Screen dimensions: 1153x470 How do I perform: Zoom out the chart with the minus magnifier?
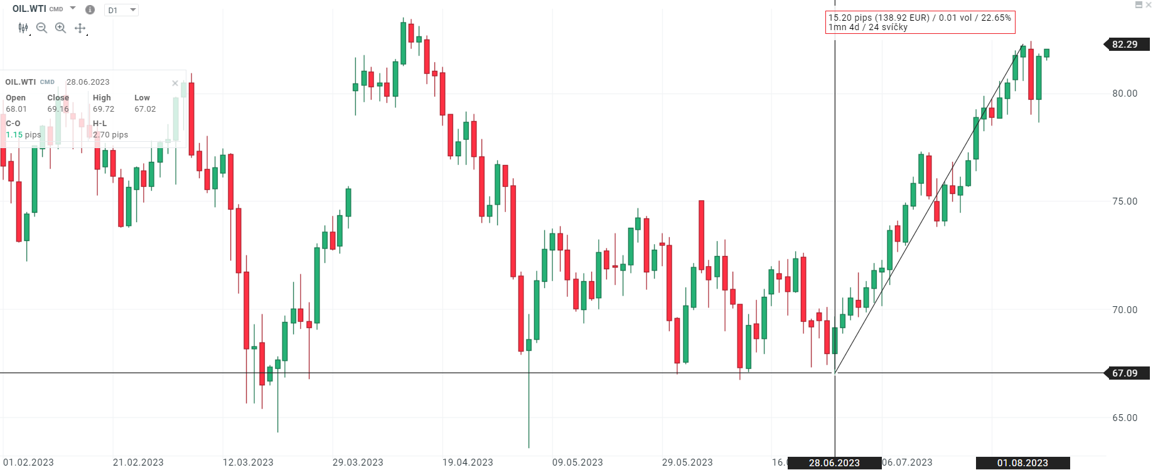41,28
